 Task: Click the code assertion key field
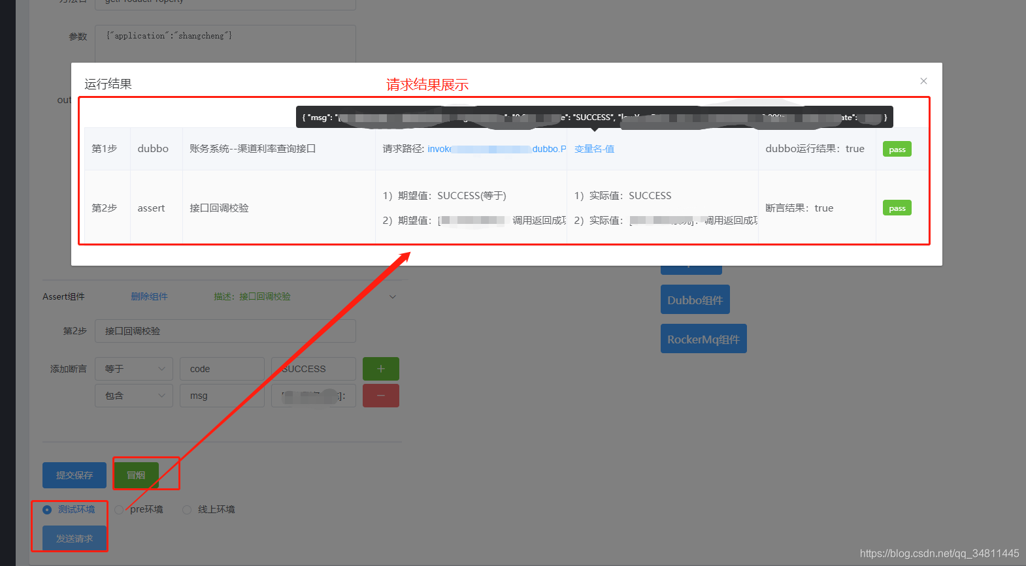[222, 369]
